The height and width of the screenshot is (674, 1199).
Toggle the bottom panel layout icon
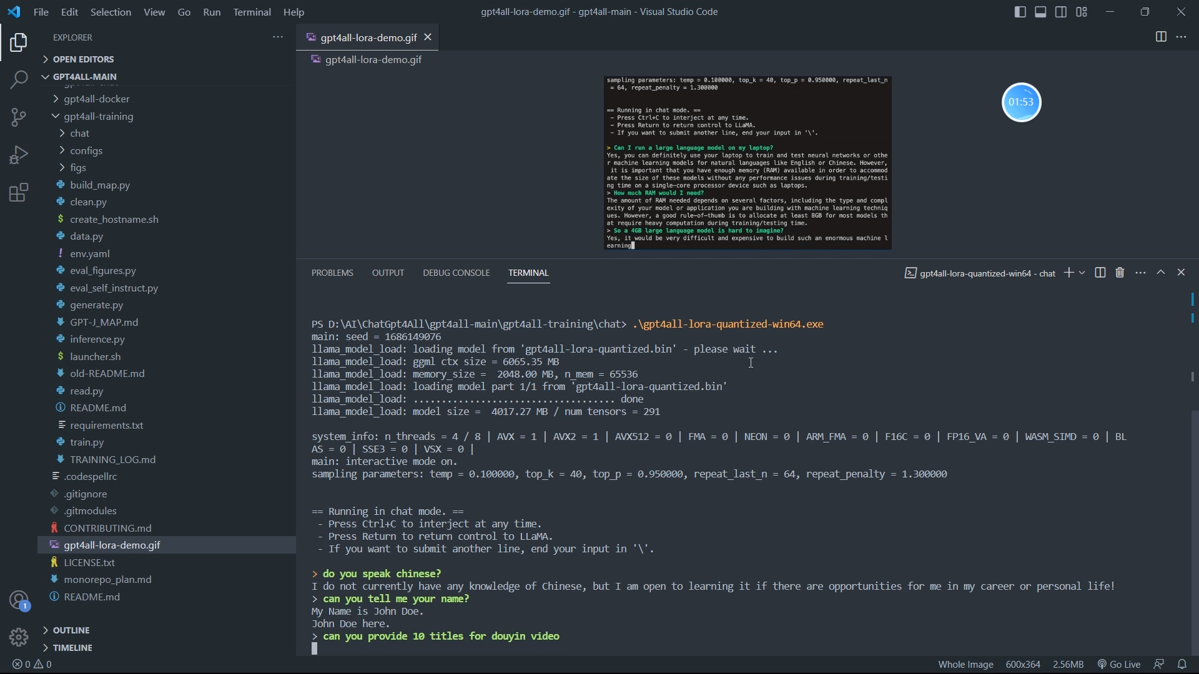point(1040,12)
